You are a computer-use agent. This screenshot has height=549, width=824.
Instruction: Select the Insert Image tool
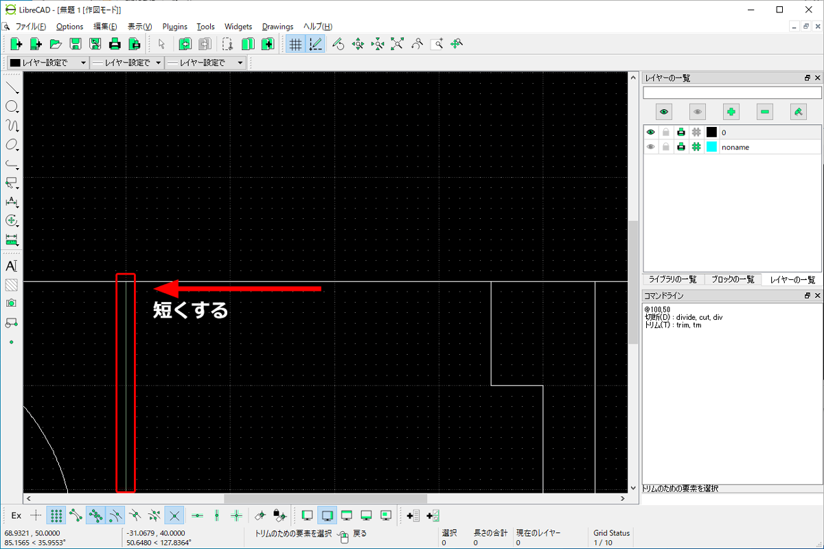12,303
